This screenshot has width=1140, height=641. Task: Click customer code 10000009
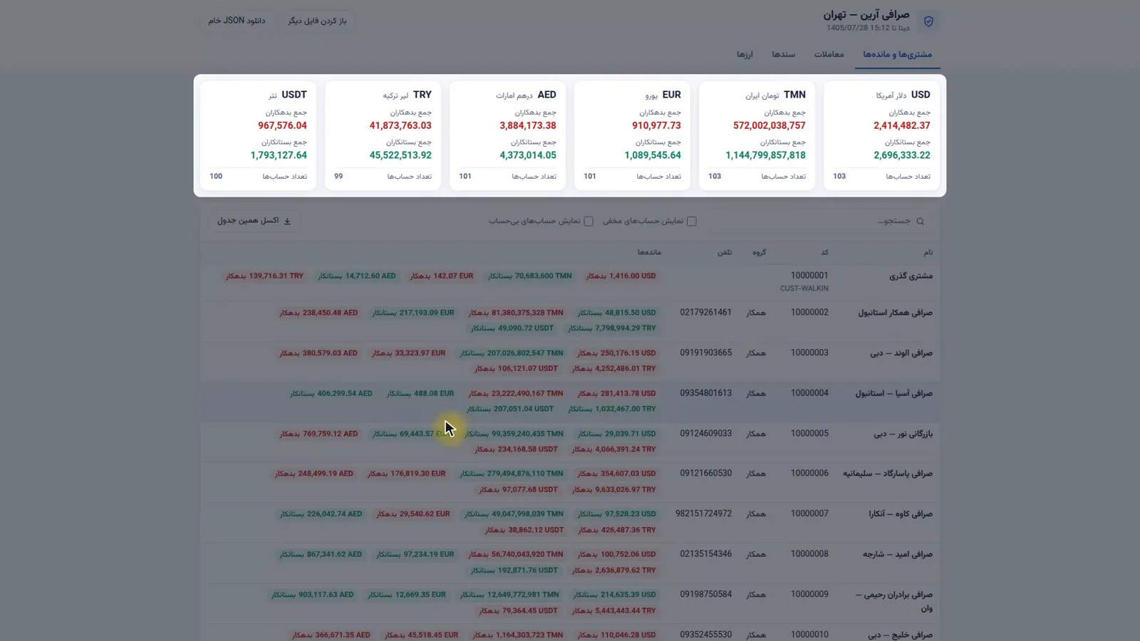coord(809,594)
